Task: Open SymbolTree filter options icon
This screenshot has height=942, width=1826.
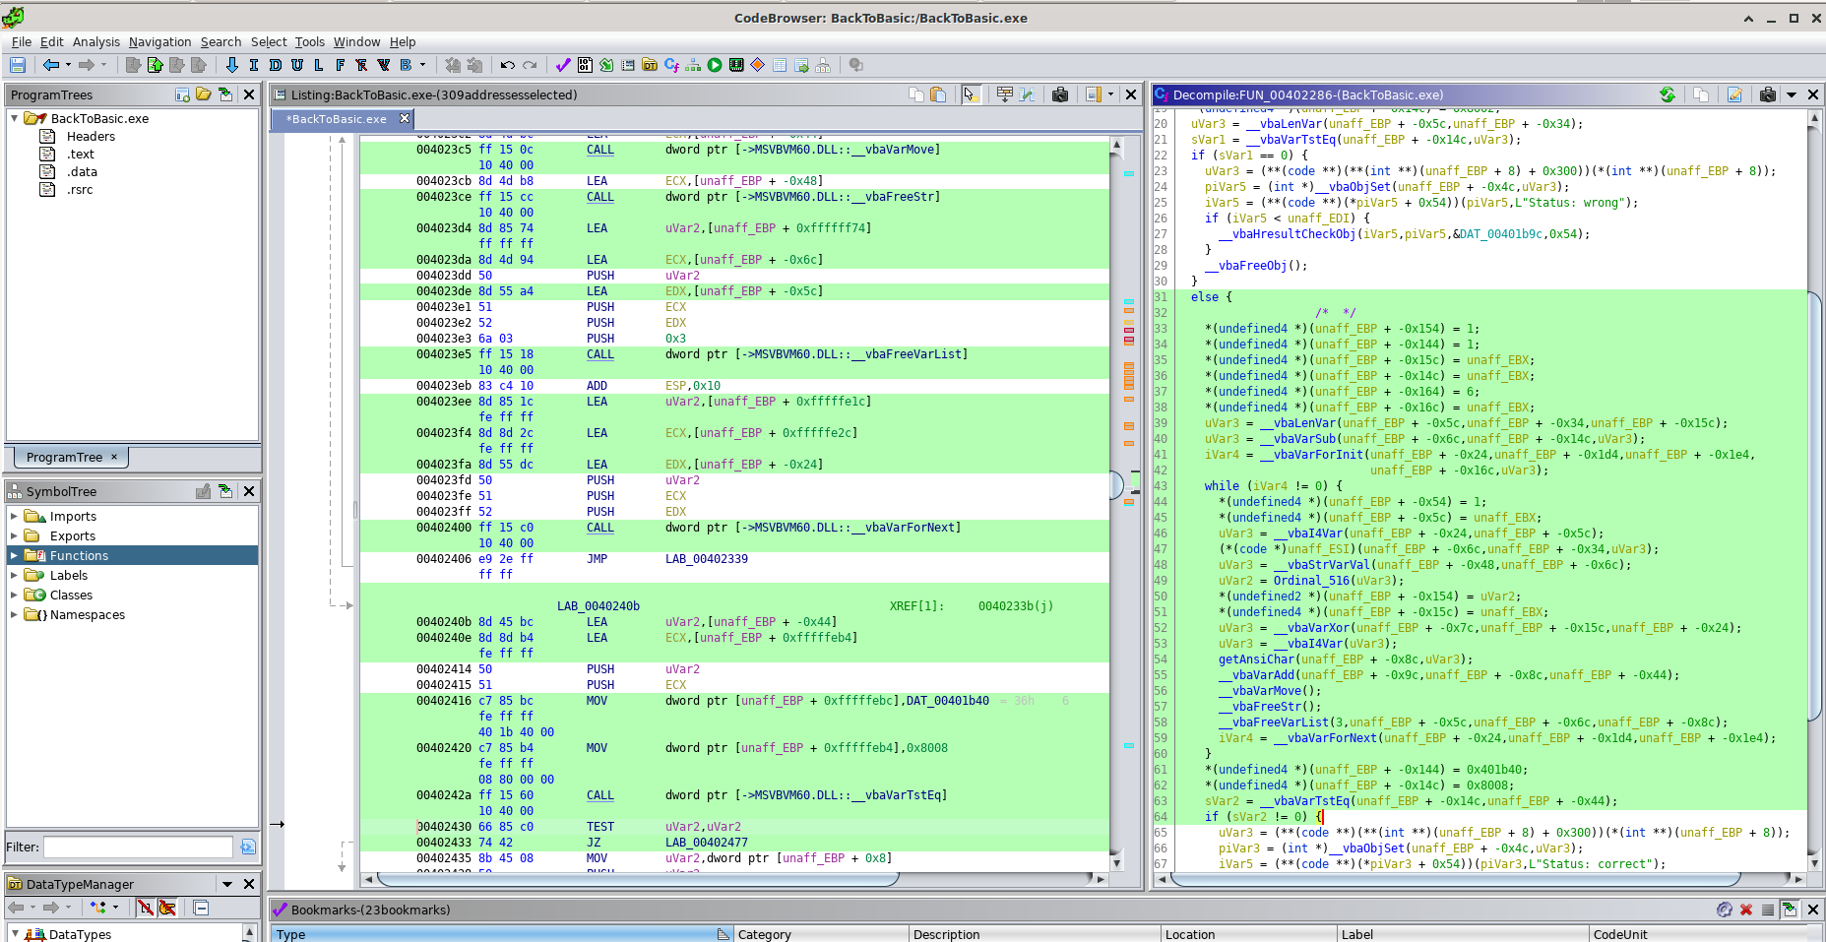Action: click(248, 847)
